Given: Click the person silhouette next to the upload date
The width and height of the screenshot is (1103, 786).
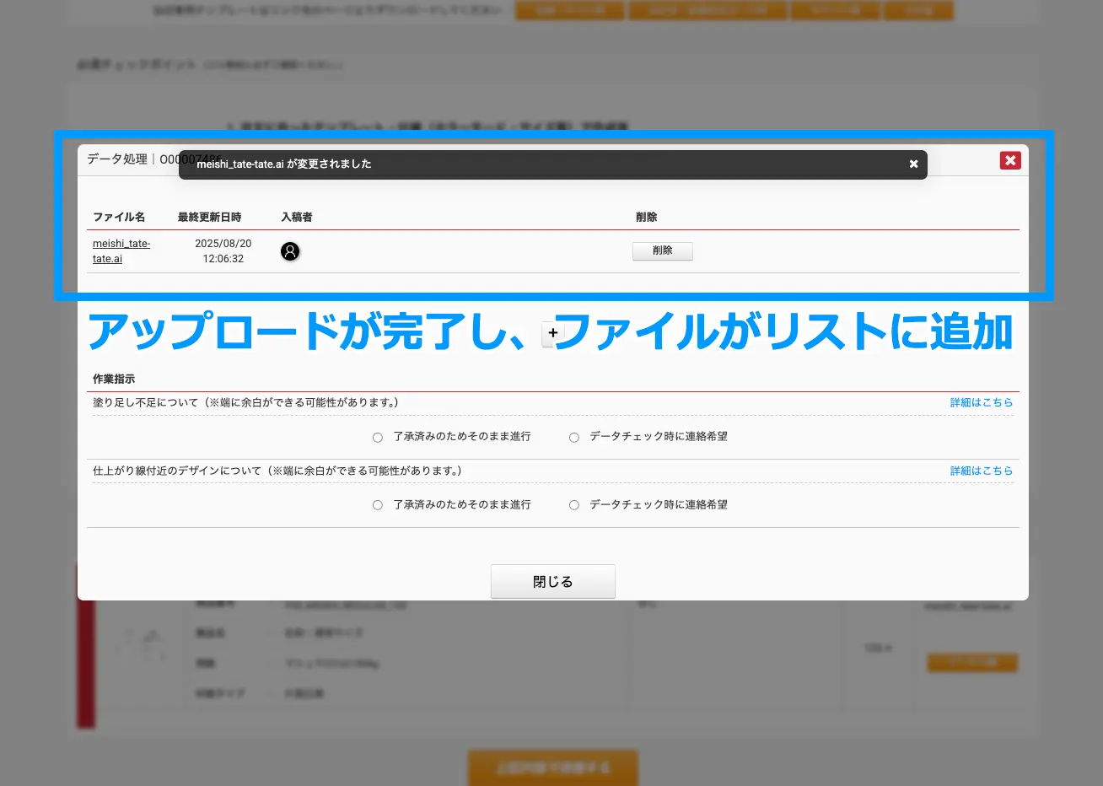Looking at the screenshot, I should coord(290,251).
